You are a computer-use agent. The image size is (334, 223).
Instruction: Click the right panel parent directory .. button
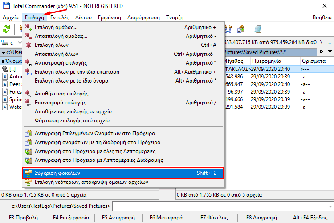(x=330, y=42)
